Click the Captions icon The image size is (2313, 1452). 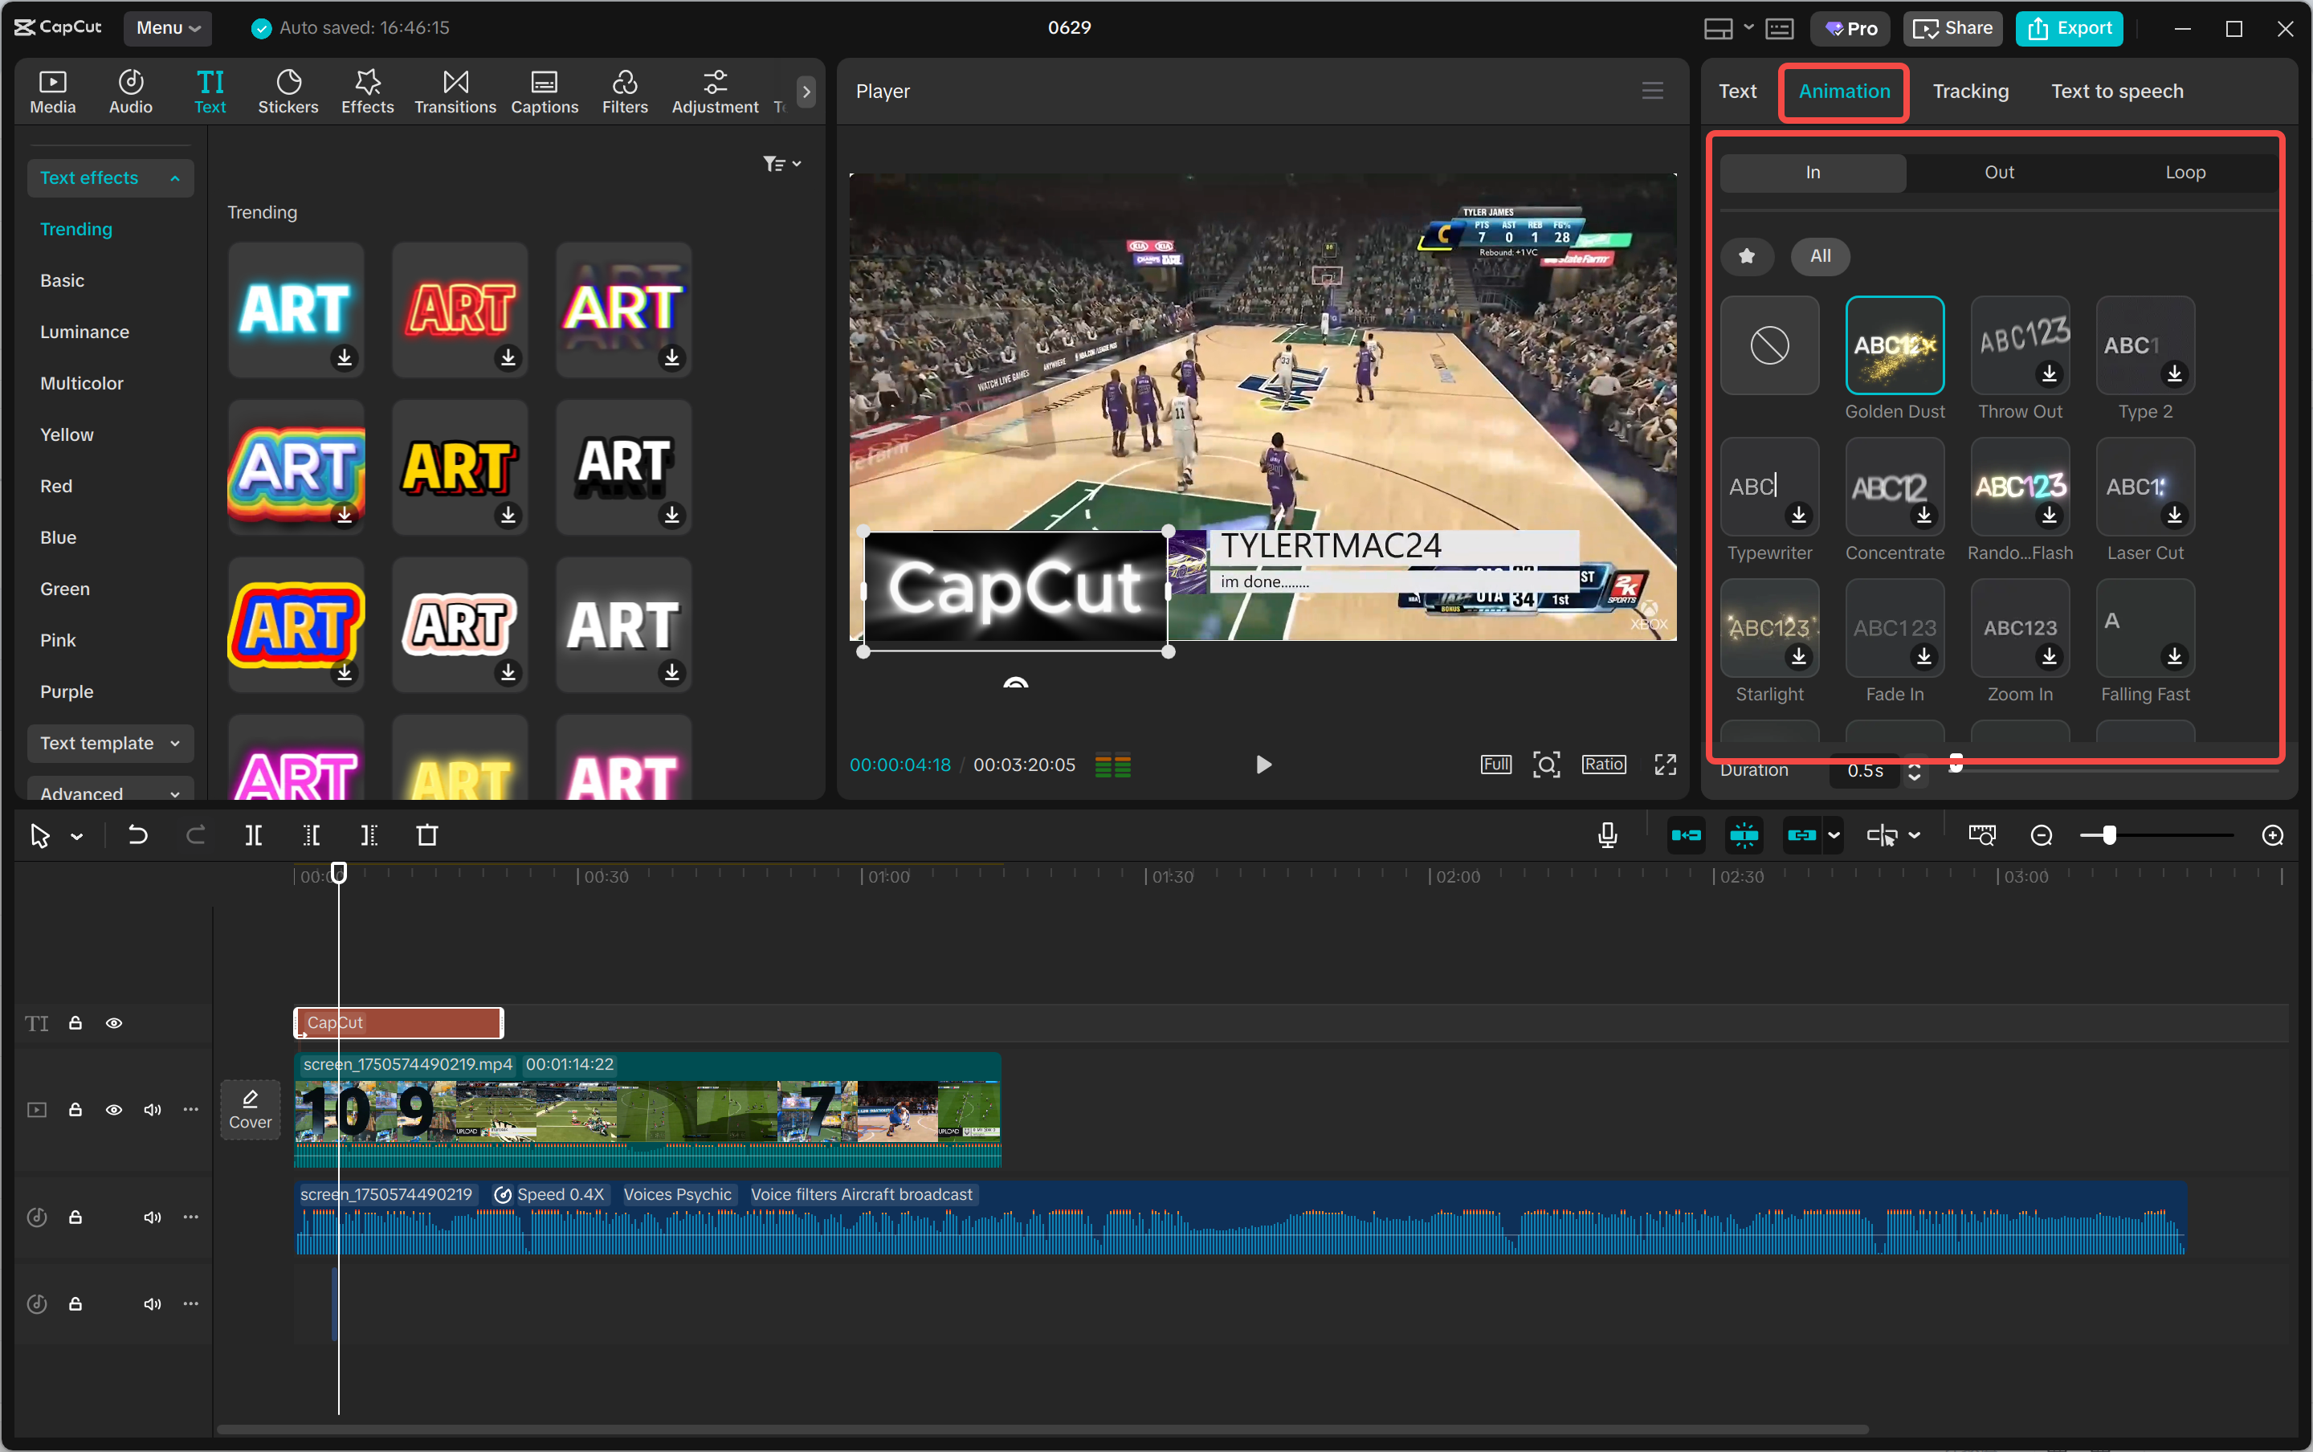(x=544, y=90)
